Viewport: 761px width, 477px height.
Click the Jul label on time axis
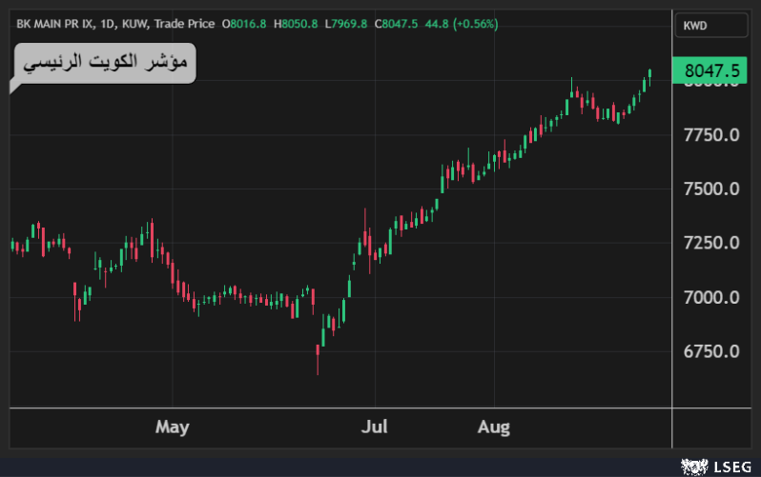(x=374, y=427)
